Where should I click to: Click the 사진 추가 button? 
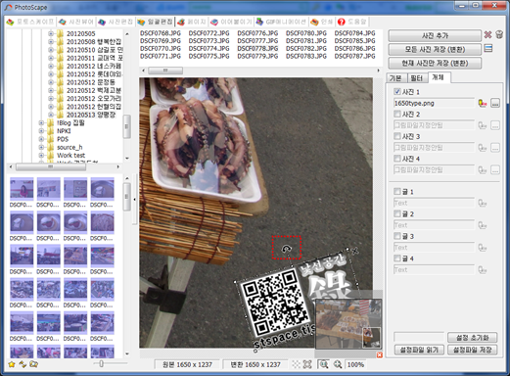(x=435, y=35)
